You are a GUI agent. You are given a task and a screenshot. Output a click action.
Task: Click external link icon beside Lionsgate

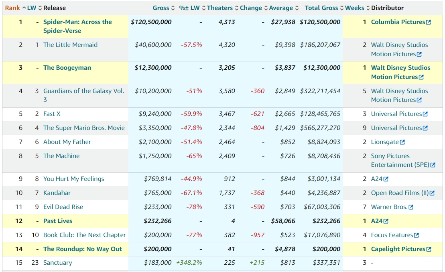[402, 142]
